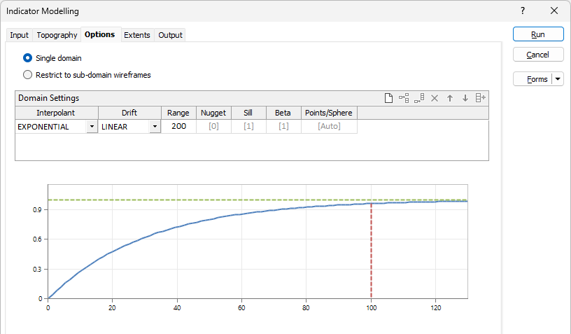The width and height of the screenshot is (571, 334).
Task: Go to the Output tab
Action: point(170,35)
